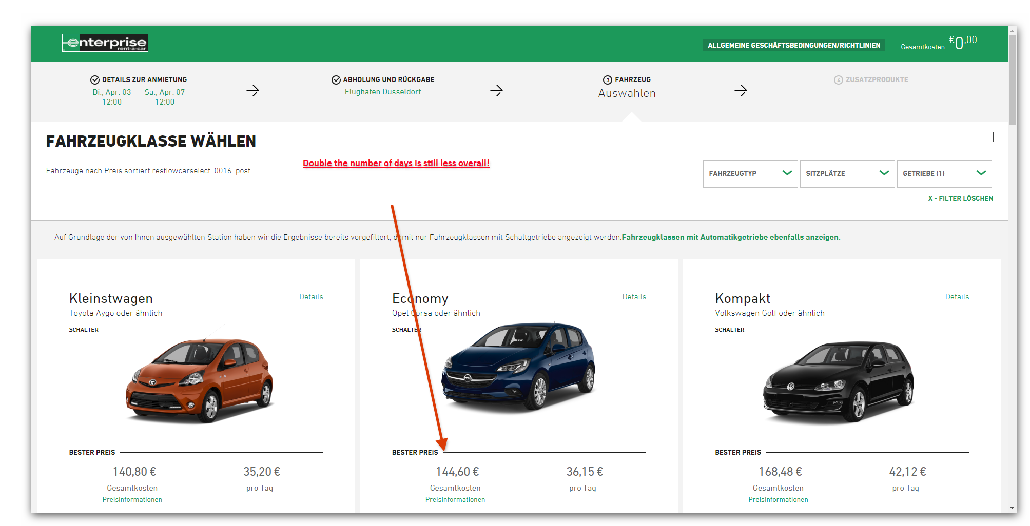This screenshot has height=526, width=1030.
Task: Open Details for Kleinstwagen
Action: (311, 297)
